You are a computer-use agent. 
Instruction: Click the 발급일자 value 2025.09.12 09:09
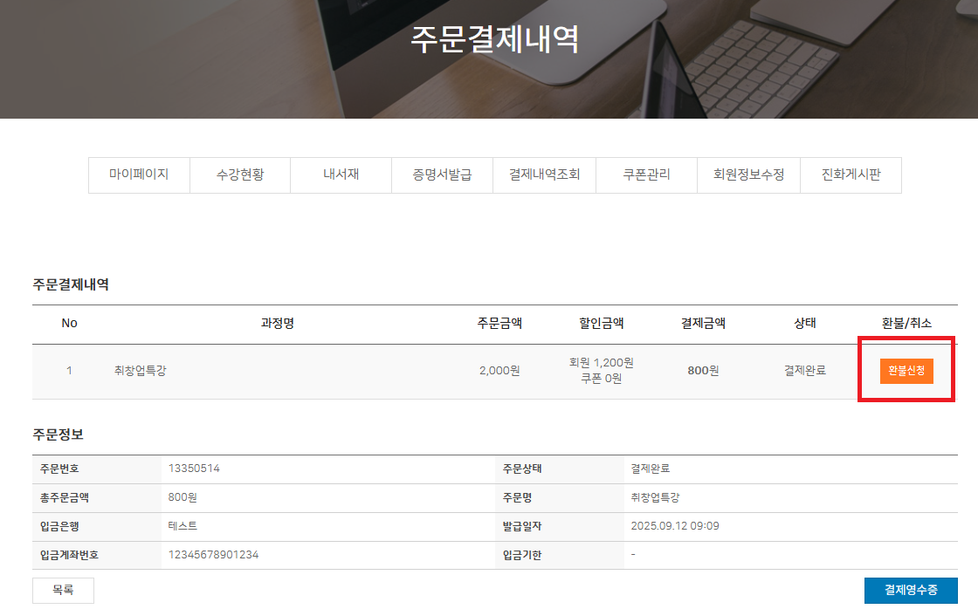pos(674,526)
